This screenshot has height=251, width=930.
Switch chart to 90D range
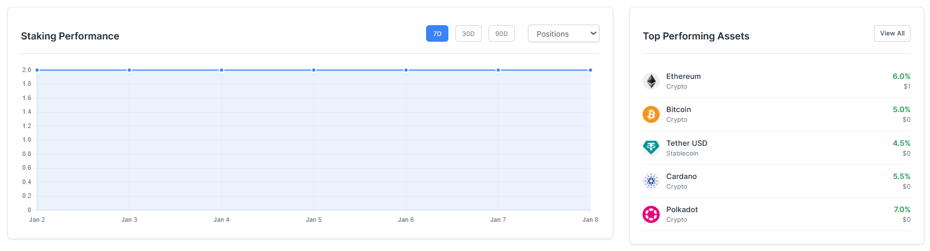click(x=501, y=34)
